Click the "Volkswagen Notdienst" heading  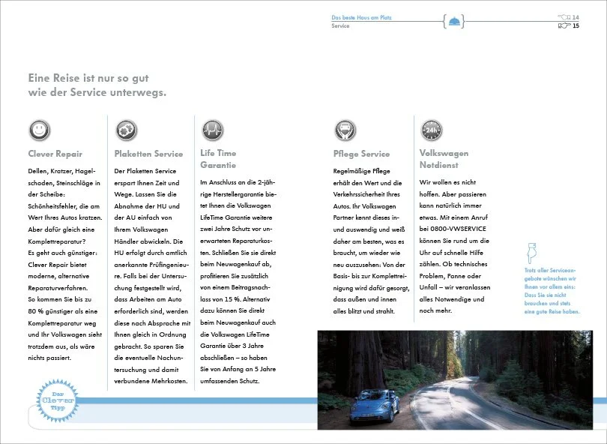[x=444, y=159]
